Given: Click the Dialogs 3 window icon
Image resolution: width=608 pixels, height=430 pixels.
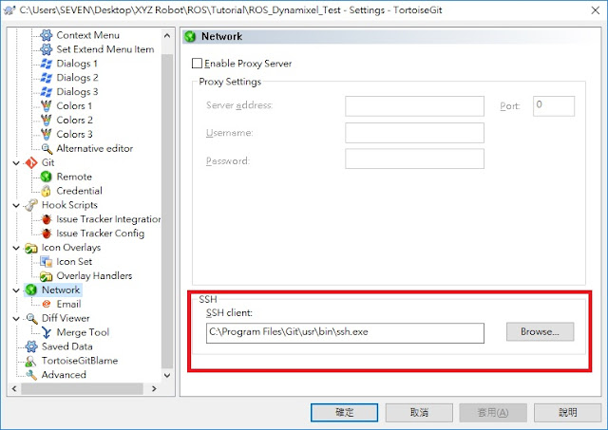Looking at the screenshot, I should point(47,92).
